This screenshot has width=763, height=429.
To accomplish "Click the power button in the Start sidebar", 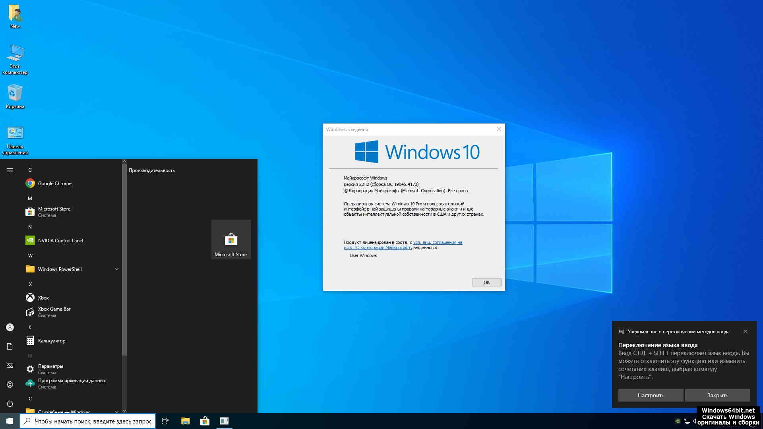I will point(10,404).
